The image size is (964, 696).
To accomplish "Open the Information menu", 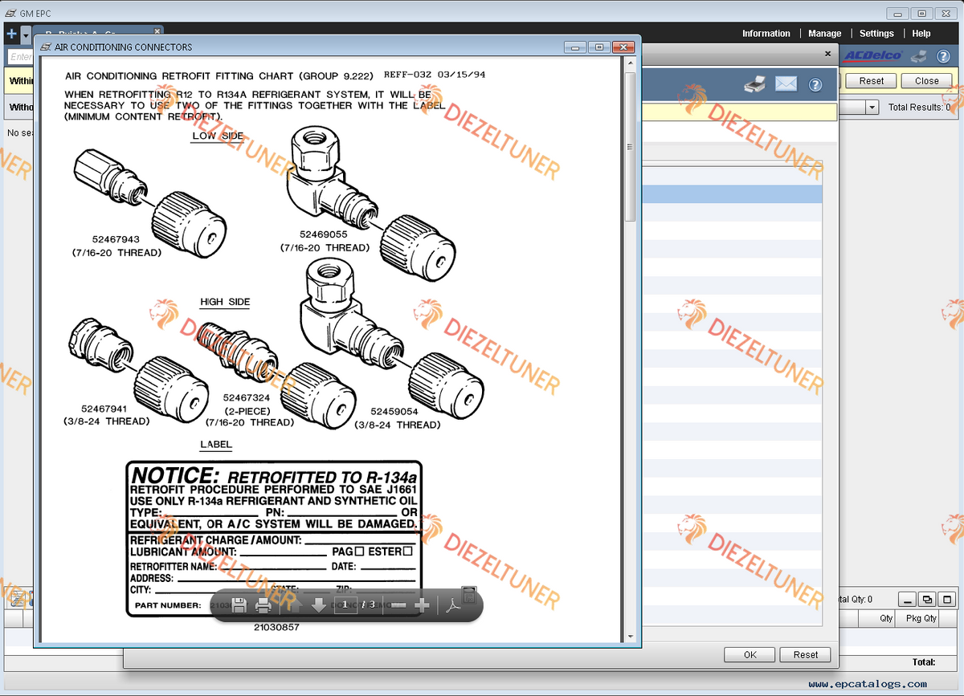I will click(x=766, y=34).
